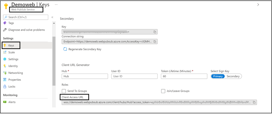Click the Keys icon in sidebar
The image size is (272, 114).
pyautogui.click(x=5, y=46)
